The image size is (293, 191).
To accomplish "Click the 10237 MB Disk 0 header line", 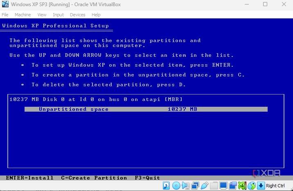I will coord(96,99).
